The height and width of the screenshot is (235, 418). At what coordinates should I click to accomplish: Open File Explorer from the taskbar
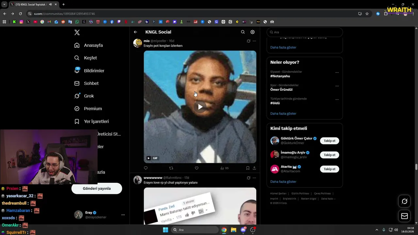(x=233, y=230)
